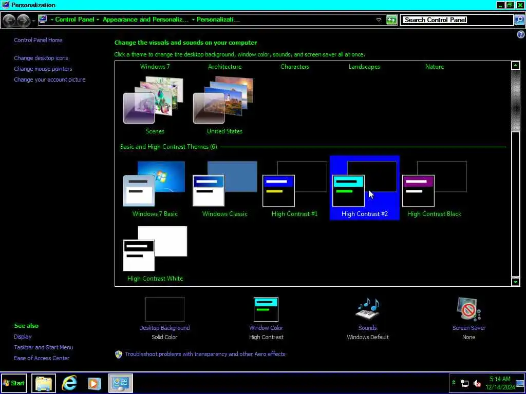Open the clock showing 5:14 AM
526x394 pixels.
[500, 383]
